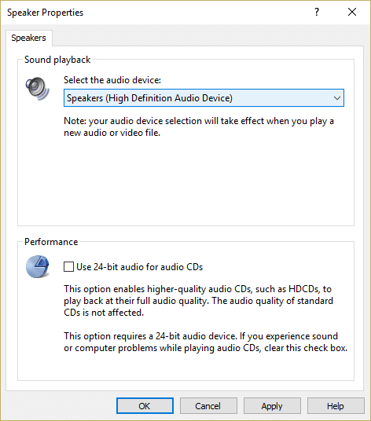
Task: Click the text about requiring a 24-bit audio device
Action: [205, 342]
